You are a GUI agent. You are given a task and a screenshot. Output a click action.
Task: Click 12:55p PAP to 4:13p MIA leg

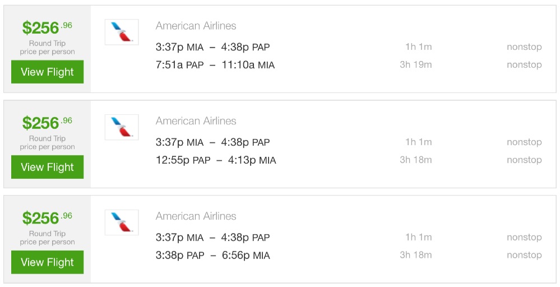pos(216,160)
